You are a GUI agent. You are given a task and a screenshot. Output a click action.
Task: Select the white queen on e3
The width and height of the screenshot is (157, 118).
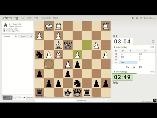(x=68, y=45)
